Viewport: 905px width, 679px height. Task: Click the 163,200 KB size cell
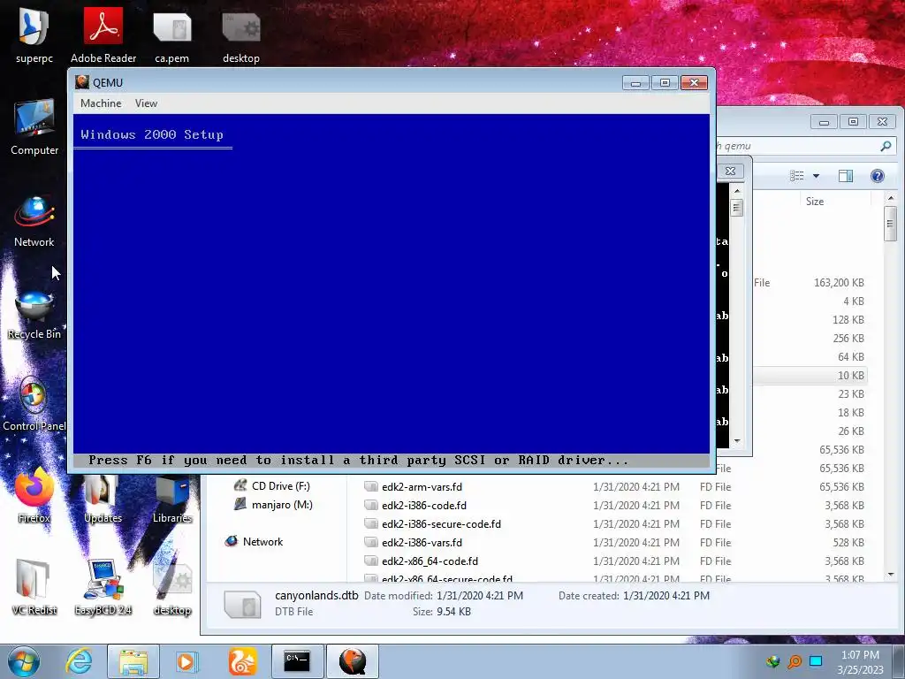pos(839,282)
